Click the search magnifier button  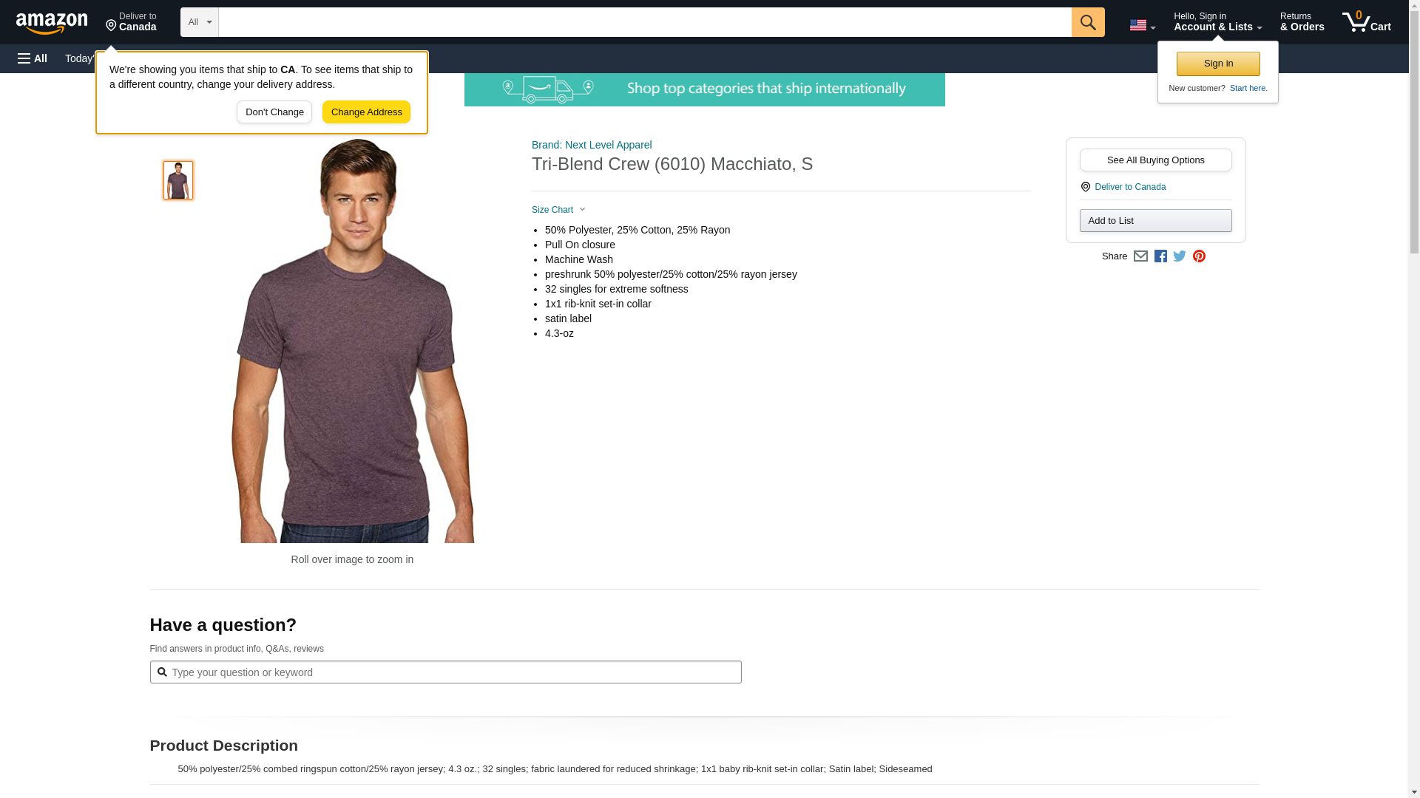click(1087, 22)
